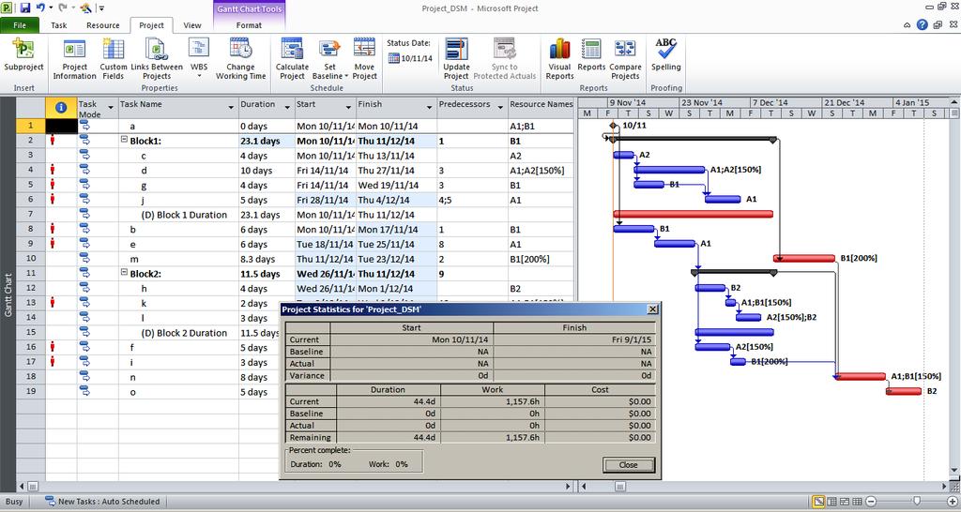Click the Save icon in quick access toolbar
The height and width of the screenshot is (512, 961).
[25, 8]
